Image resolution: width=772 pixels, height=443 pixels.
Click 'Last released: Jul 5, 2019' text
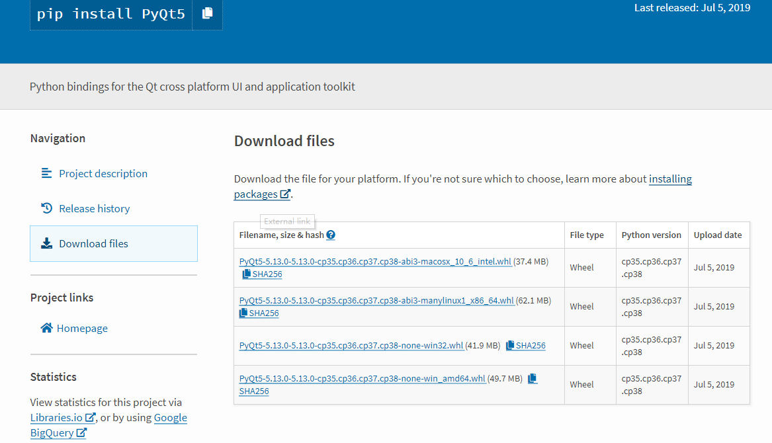pyautogui.click(x=692, y=7)
